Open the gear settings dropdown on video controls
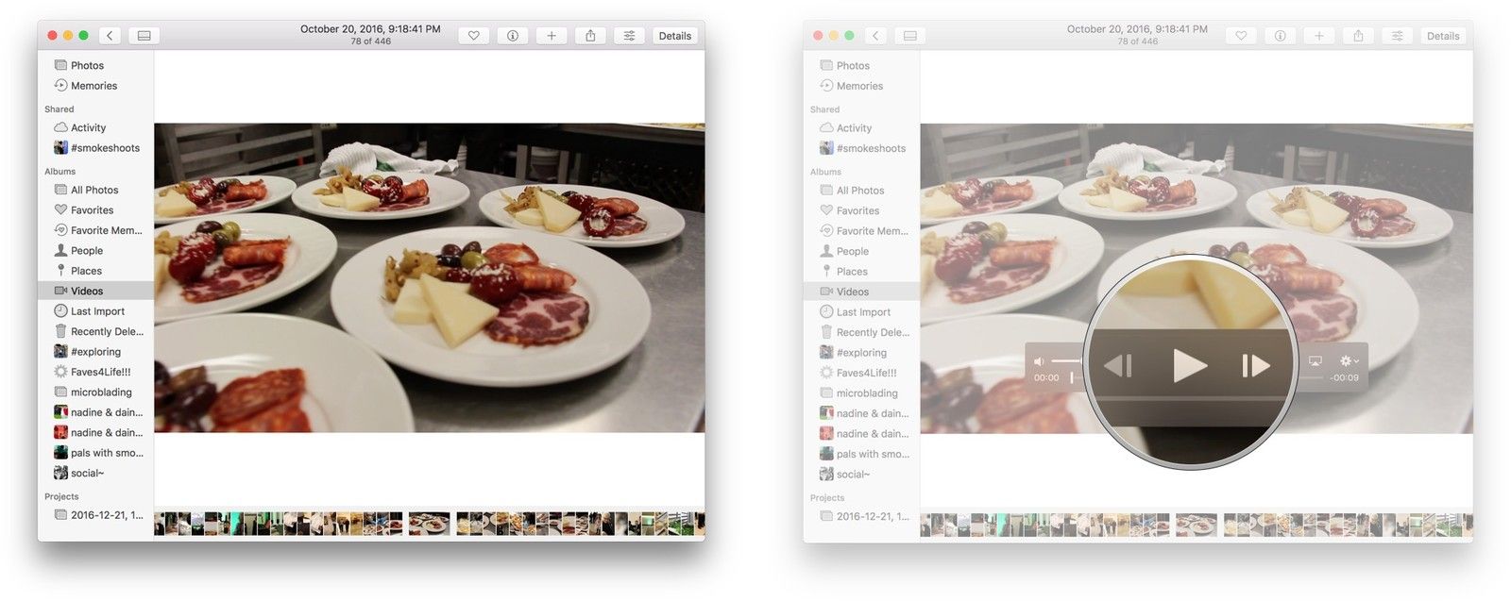The height and width of the screenshot is (601, 1511). click(1349, 361)
